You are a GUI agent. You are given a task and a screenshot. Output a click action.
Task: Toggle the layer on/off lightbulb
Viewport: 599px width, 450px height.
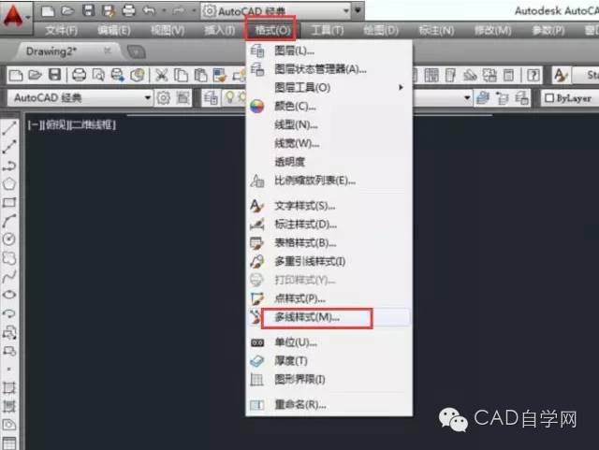click(x=229, y=97)
